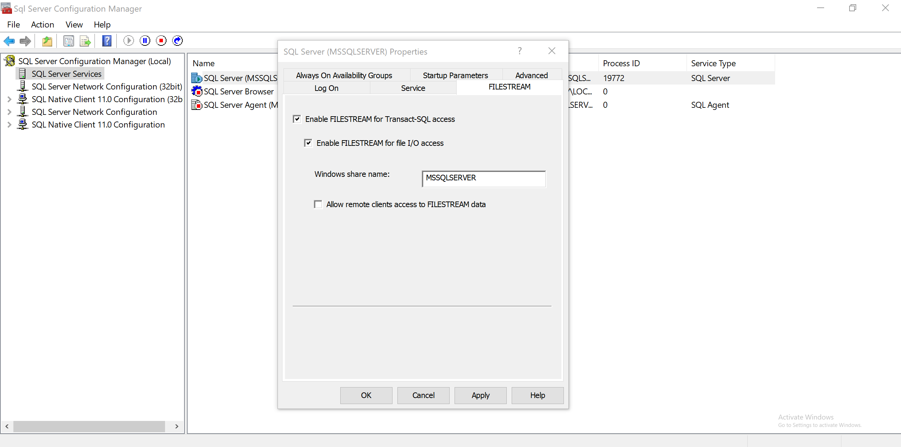Open the Action menu
This screenshot has width=901, height=447.
[x=42, y=25]
